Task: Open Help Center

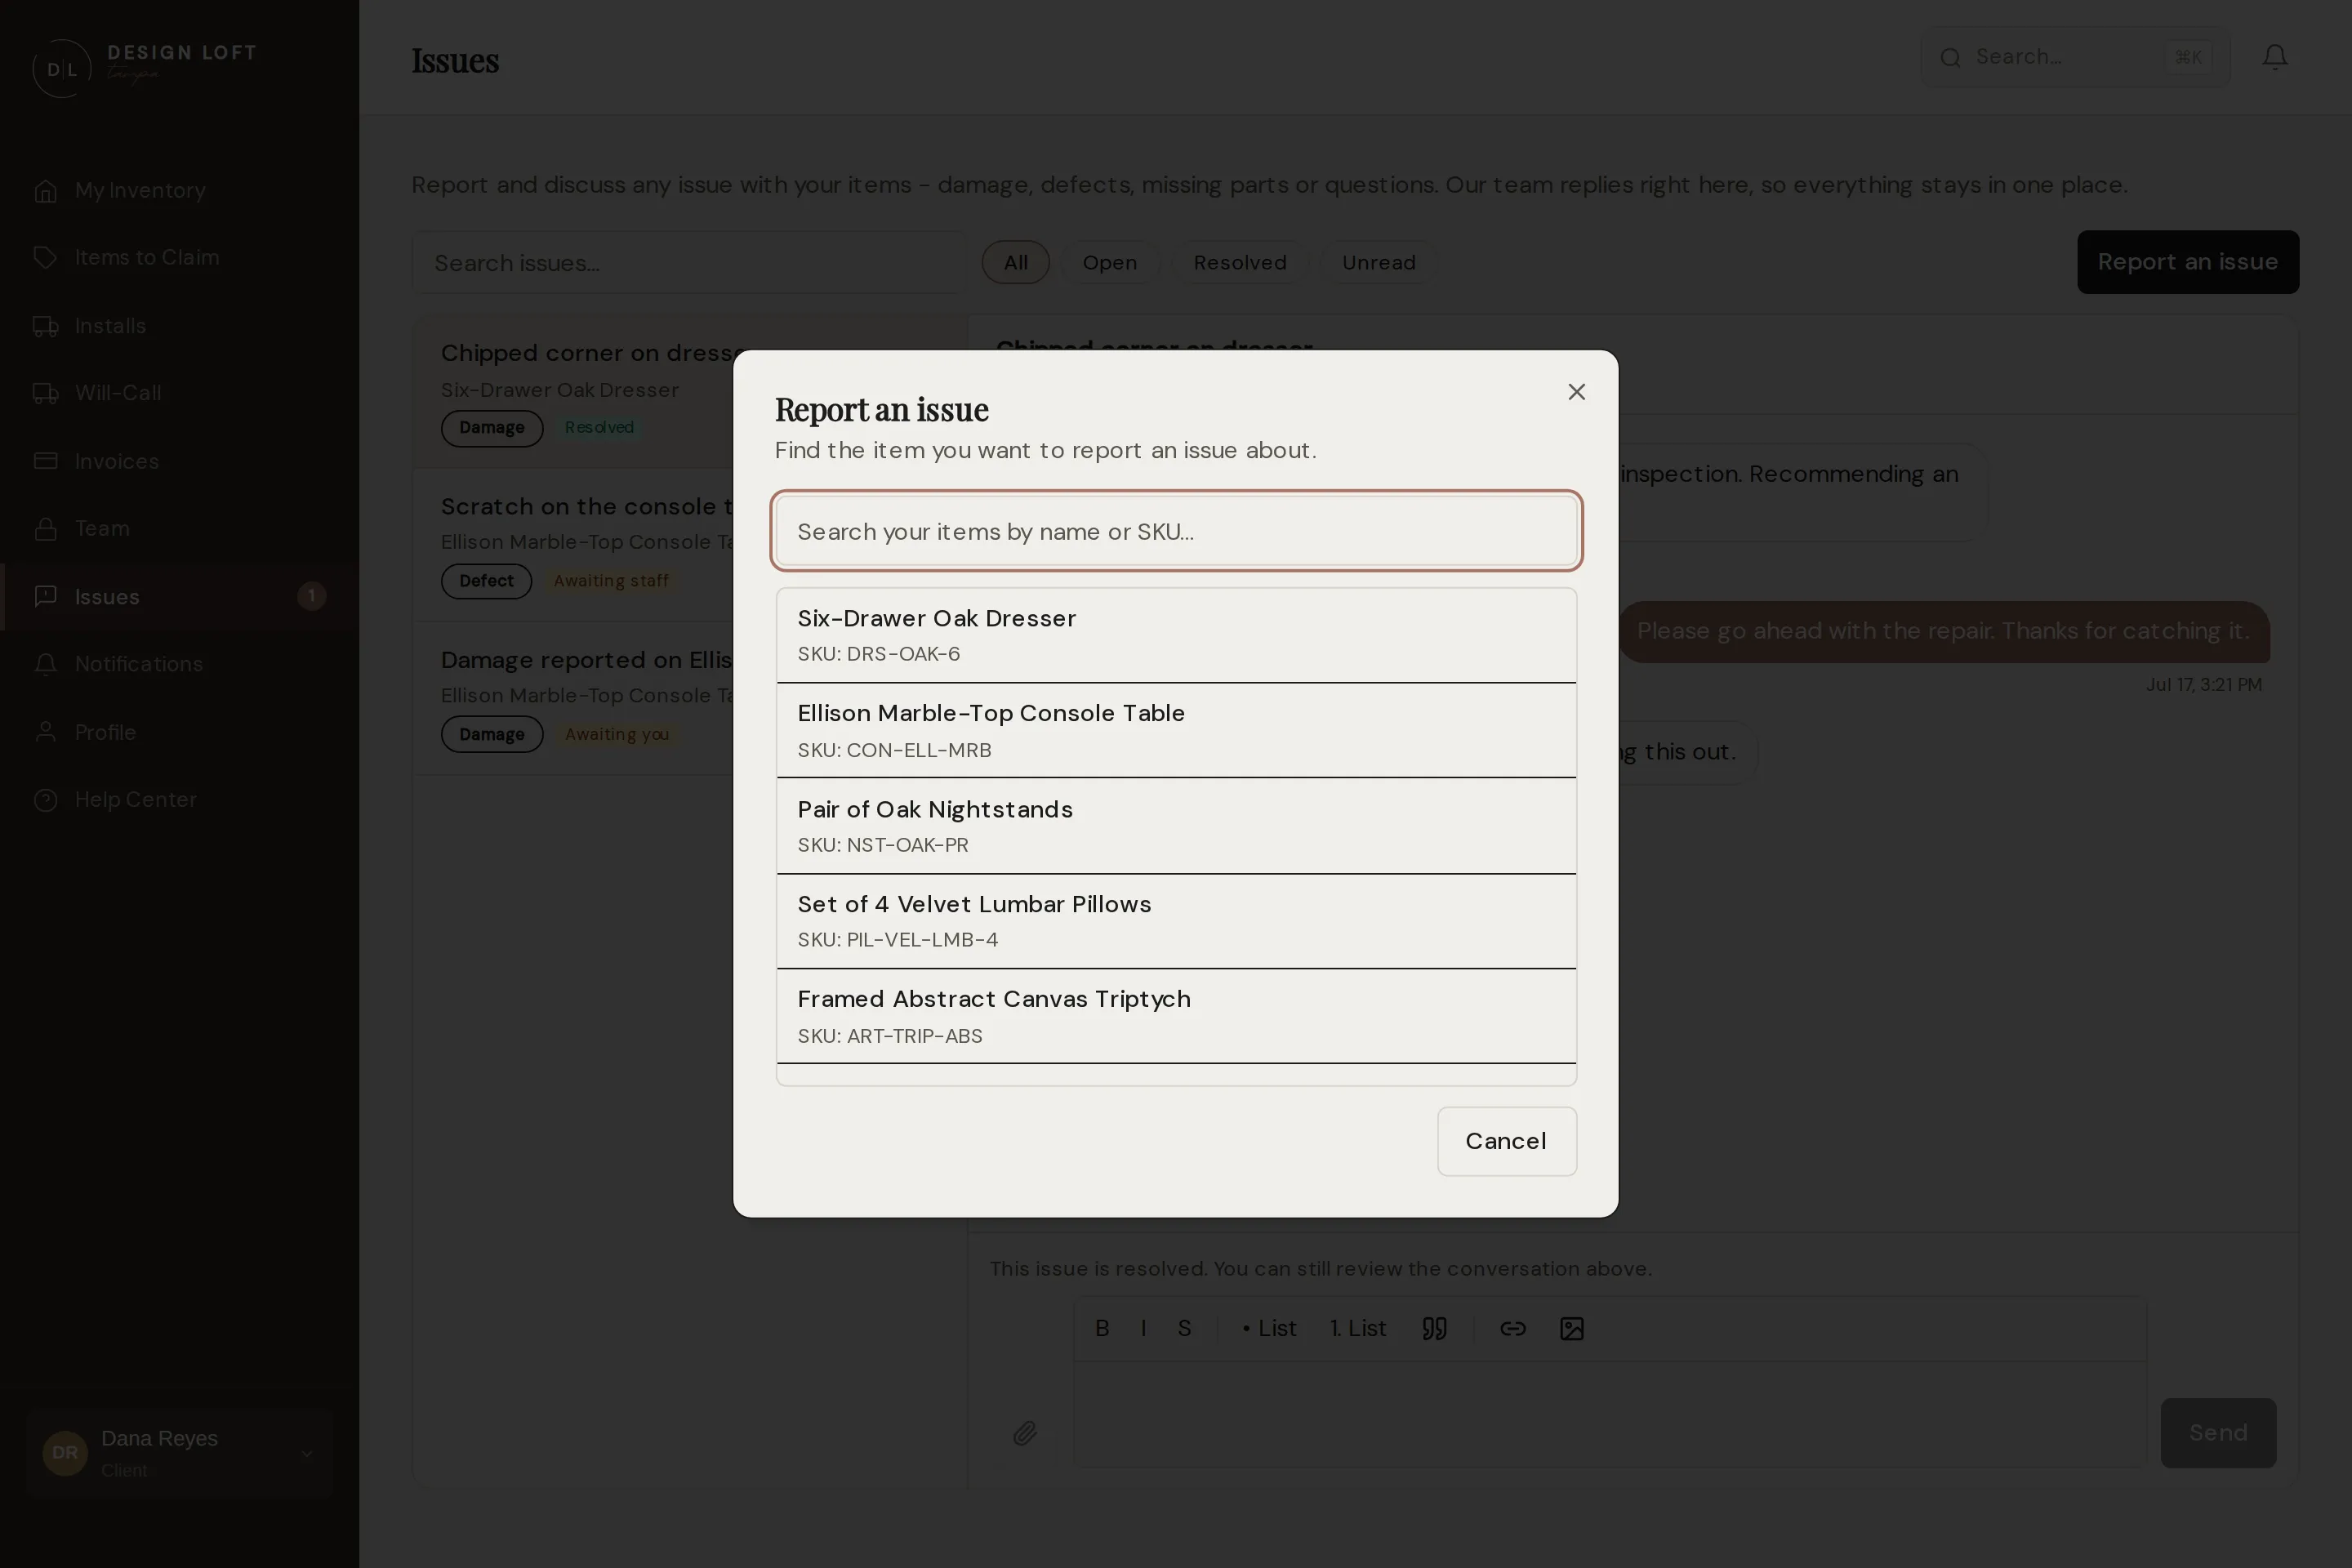Action: point(180,799)
